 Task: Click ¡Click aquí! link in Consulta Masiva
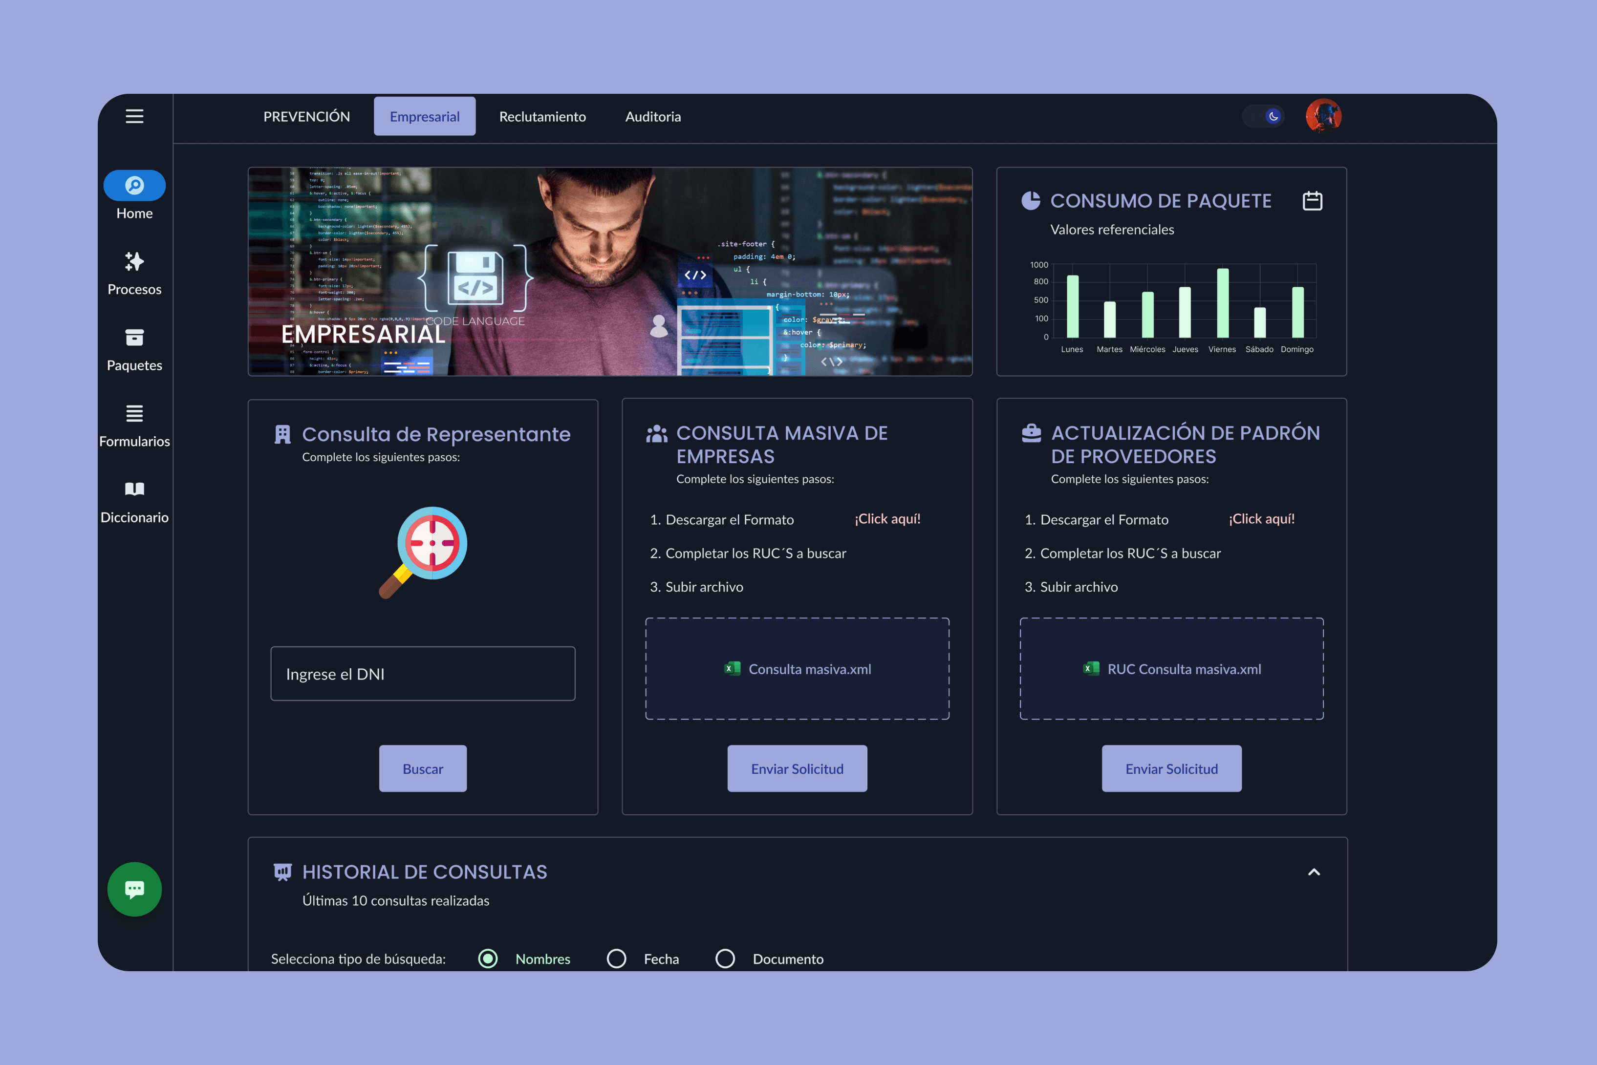click(887, 519)
